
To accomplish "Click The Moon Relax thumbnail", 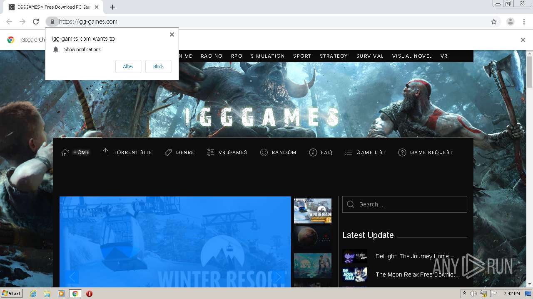I will [355, 274].
